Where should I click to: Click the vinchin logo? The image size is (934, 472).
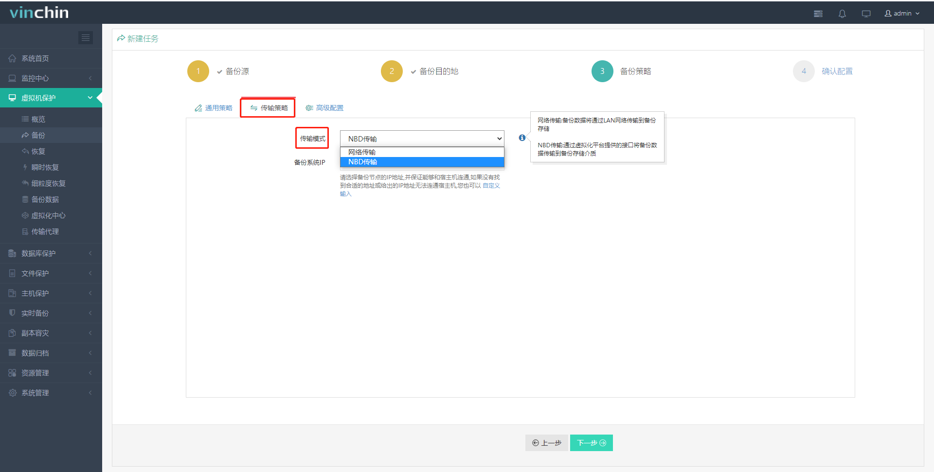(x=39, y=12)
